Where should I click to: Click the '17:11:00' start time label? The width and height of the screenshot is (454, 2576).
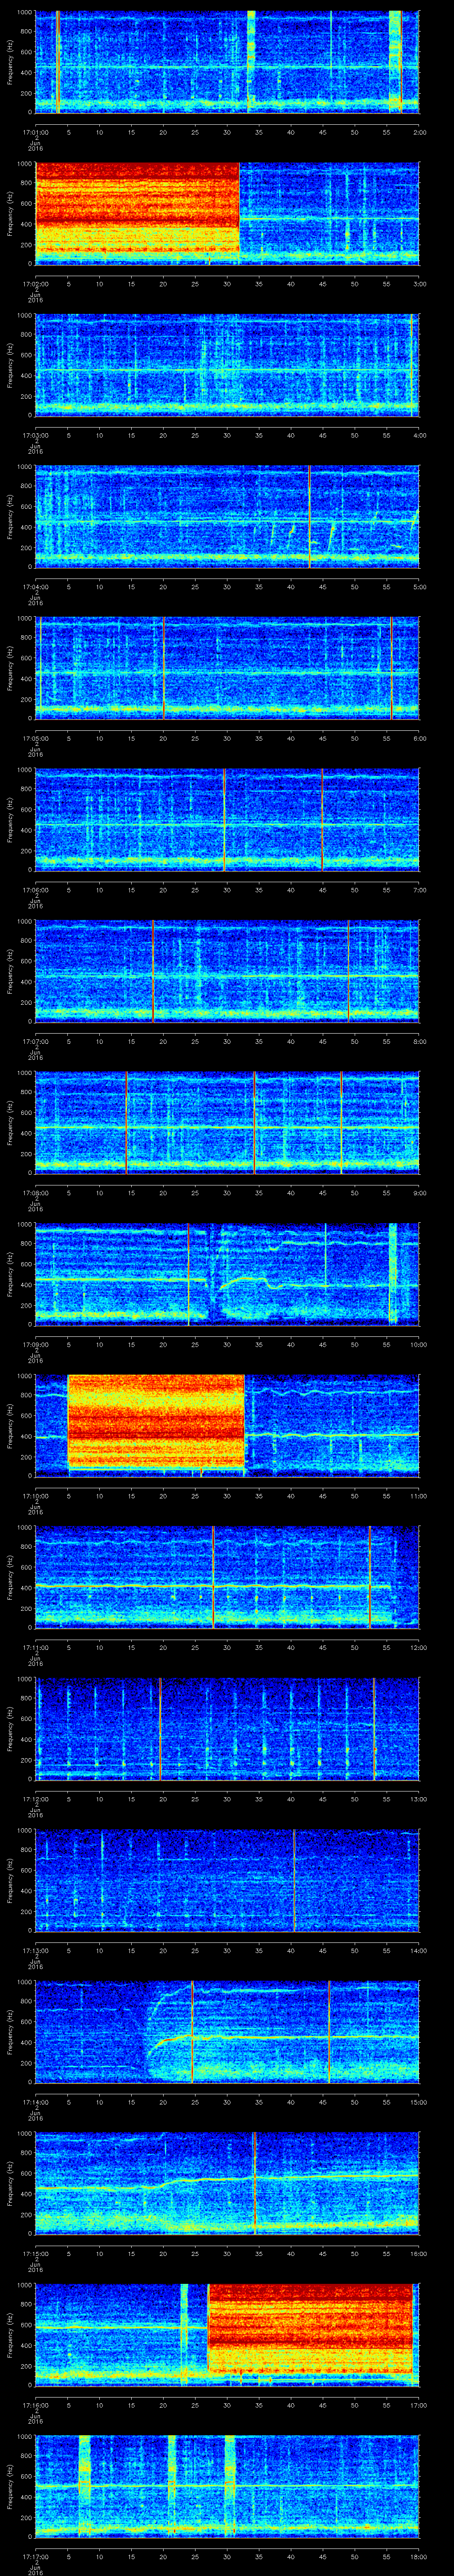[35, 1647]
